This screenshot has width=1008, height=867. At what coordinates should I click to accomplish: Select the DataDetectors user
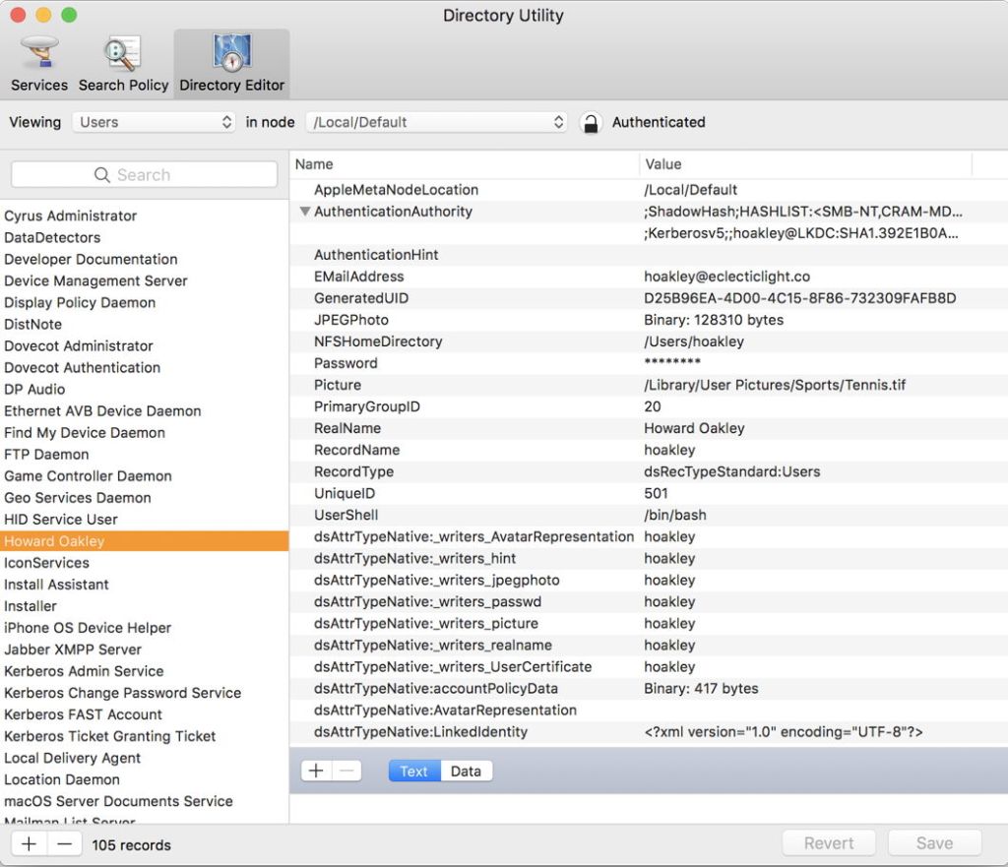[144, 238]
